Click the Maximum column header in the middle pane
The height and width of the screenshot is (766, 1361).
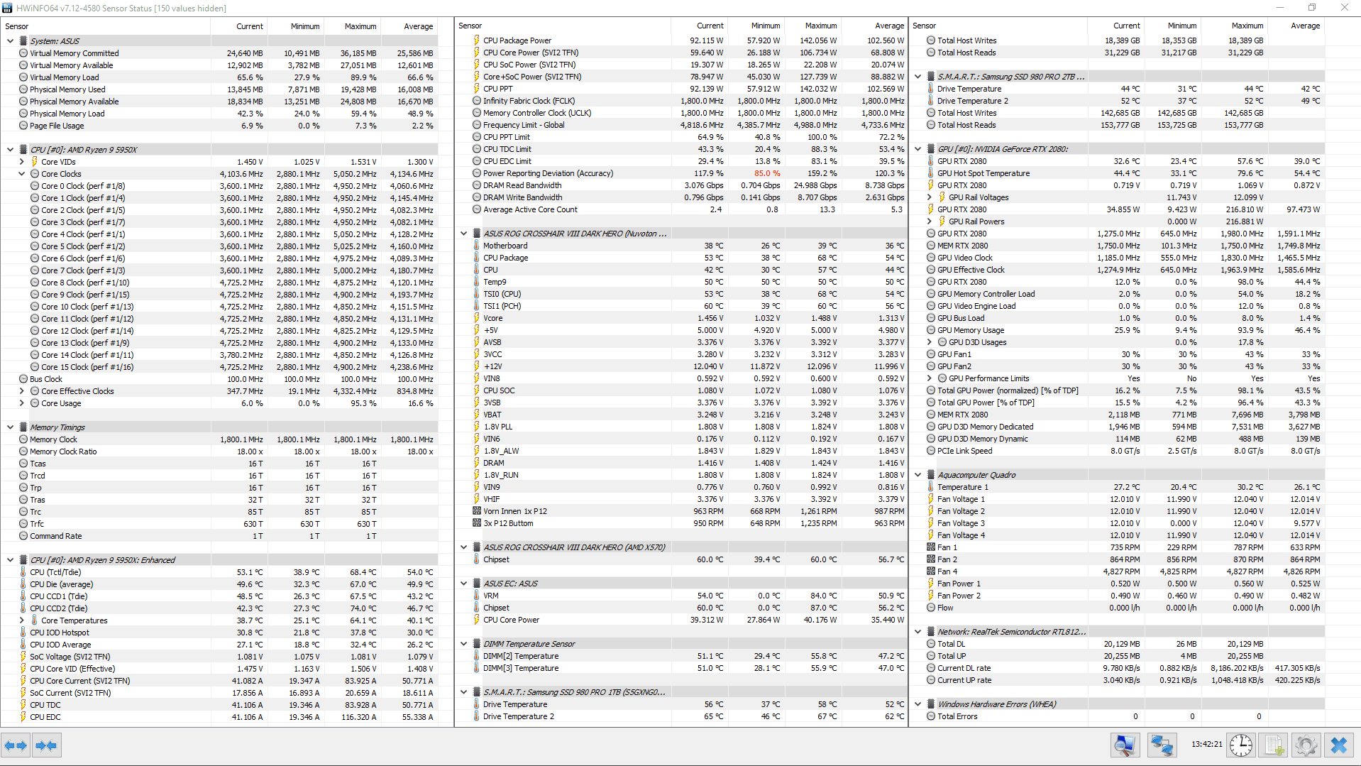click(812, 26)
